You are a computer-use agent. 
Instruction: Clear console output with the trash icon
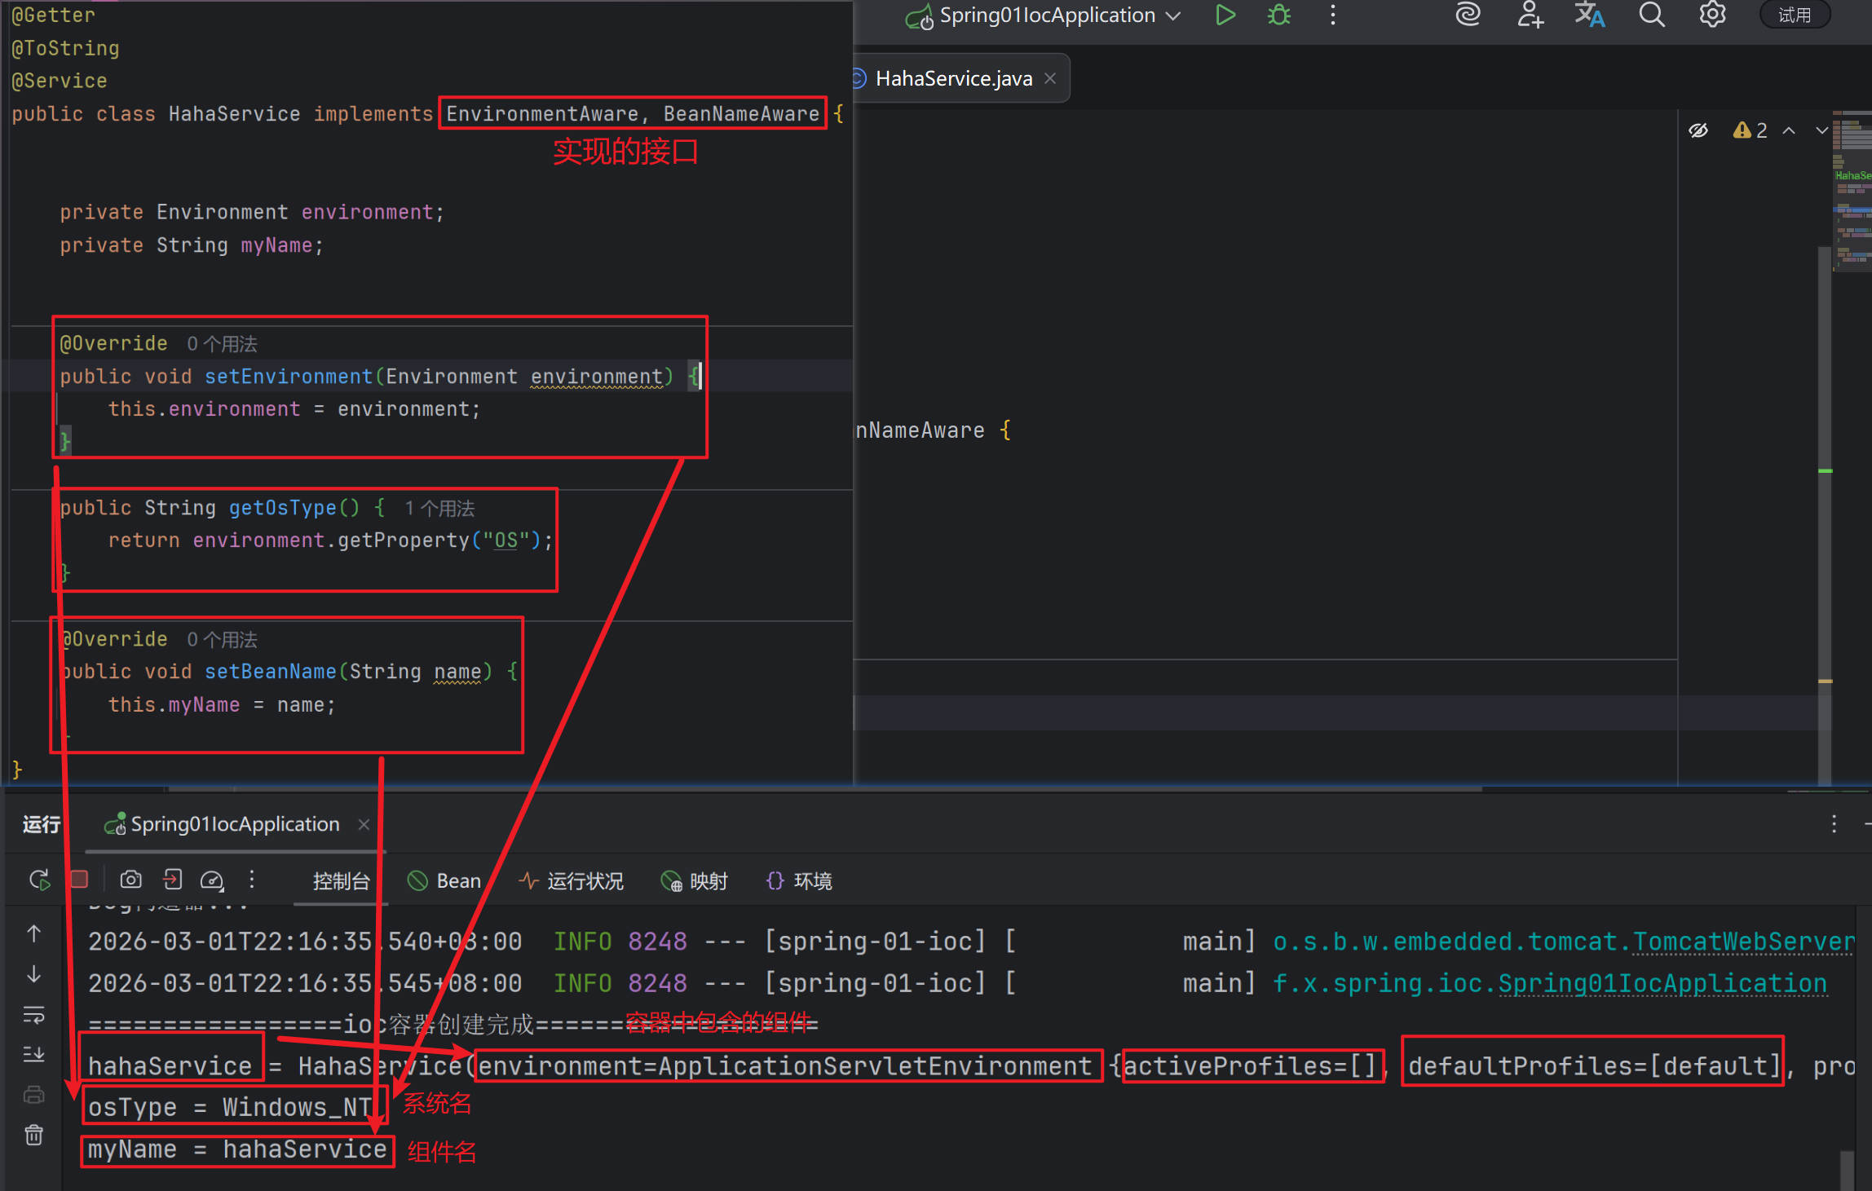(x=33, y=1135)
